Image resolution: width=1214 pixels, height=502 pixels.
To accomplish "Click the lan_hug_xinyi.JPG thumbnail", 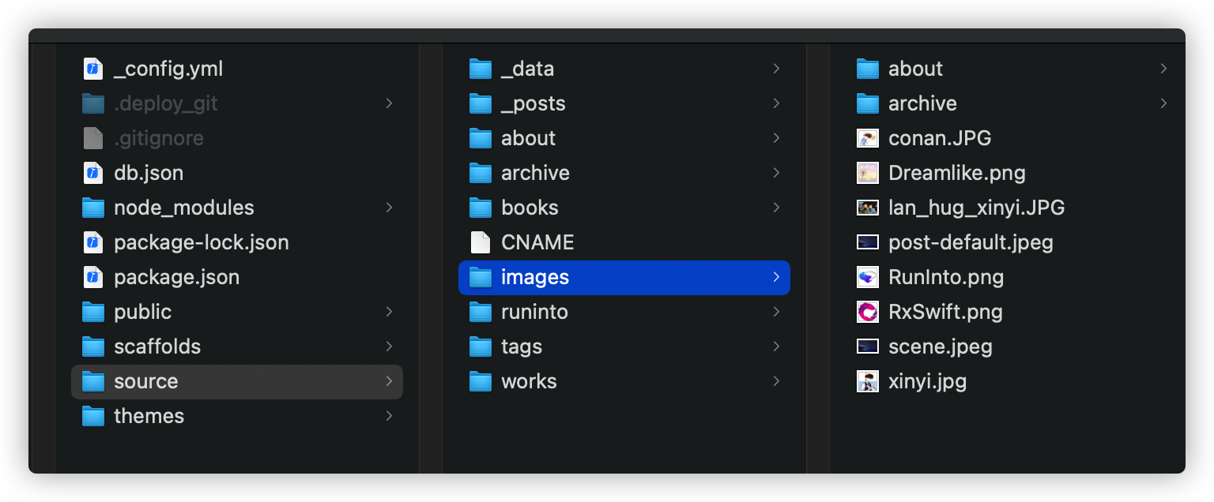I will coord(868,208).
